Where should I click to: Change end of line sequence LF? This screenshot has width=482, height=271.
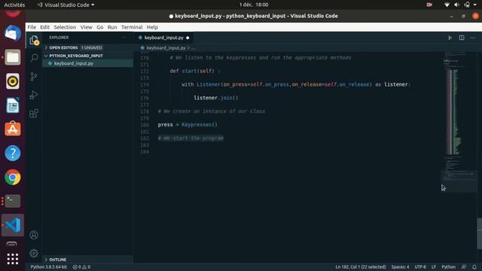tap(434, 267)
